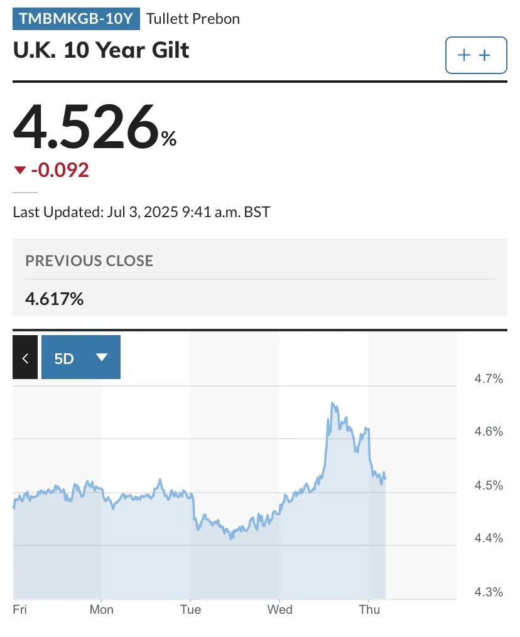The width and height of the screenshot is (520, 637).
Task: Select the U.K. 10 Year Gilt title
Action: point(101,50)
